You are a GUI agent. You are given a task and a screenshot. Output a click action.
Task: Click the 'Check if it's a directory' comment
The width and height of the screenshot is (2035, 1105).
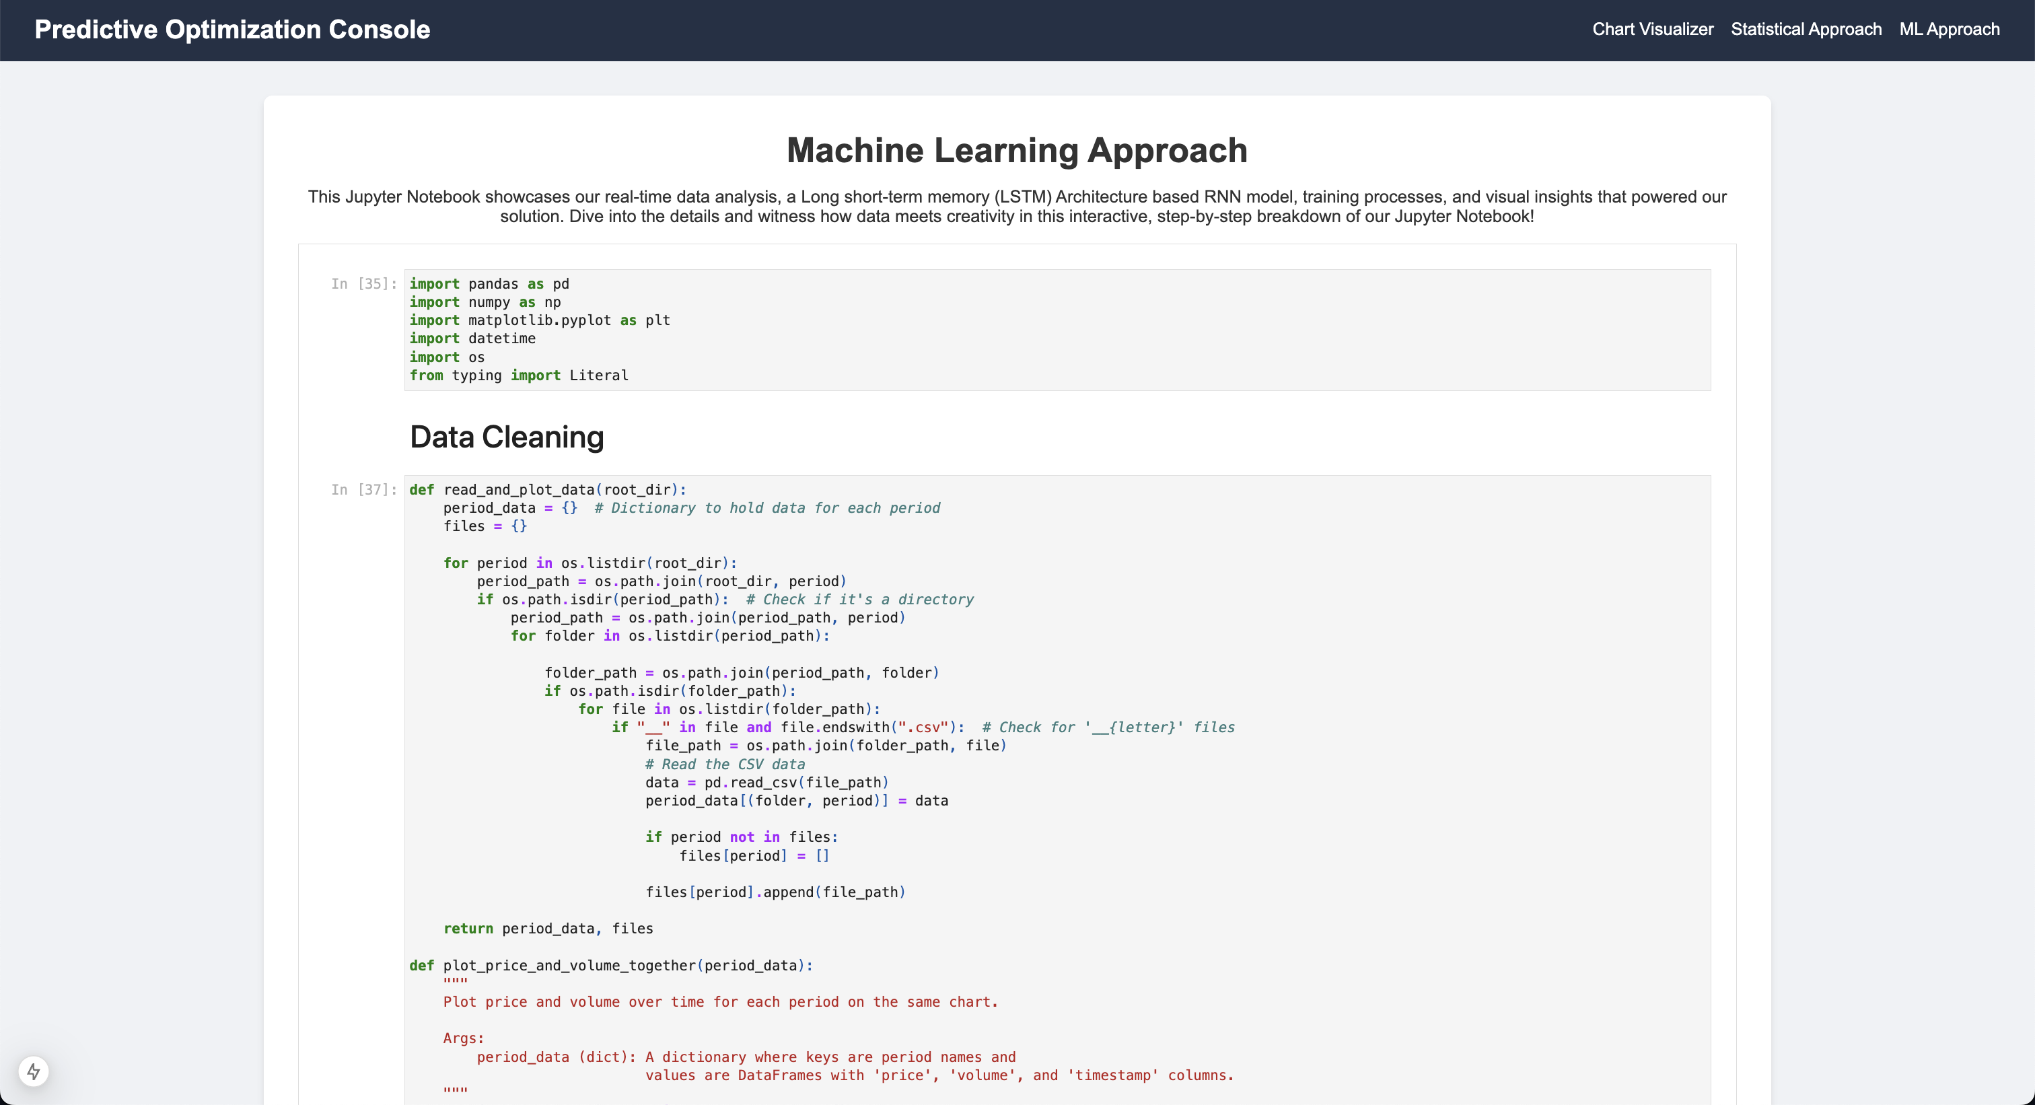(x=859, y=600)
